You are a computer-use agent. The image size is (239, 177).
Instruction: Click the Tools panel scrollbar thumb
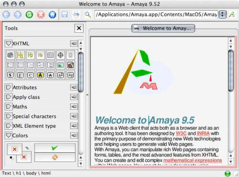tap(81, 73)
